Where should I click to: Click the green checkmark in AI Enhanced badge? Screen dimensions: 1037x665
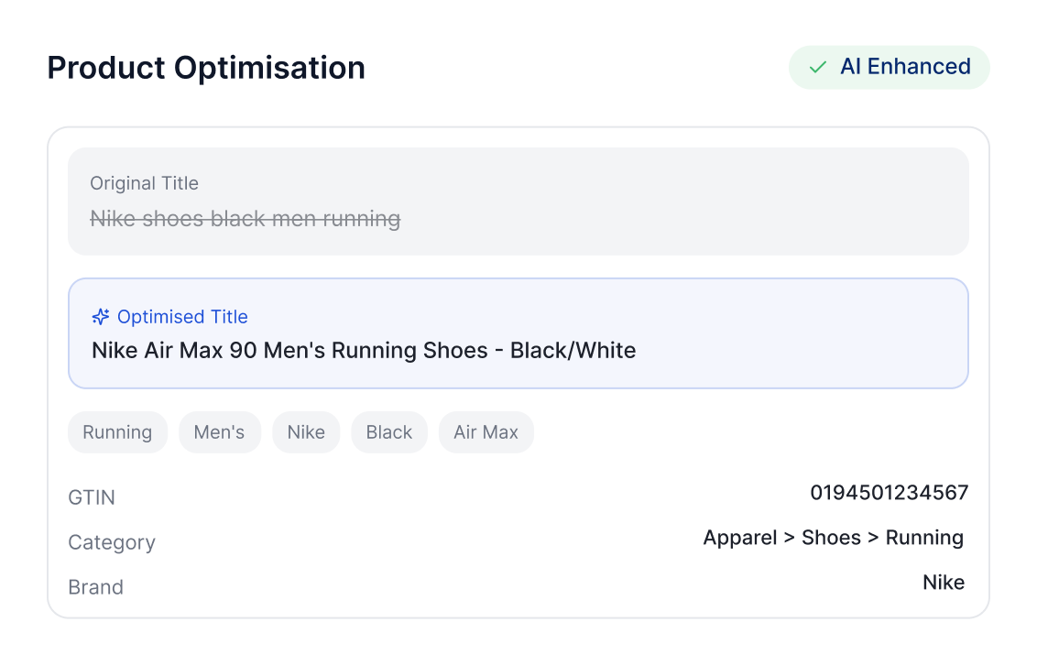[x=817, y=68]
